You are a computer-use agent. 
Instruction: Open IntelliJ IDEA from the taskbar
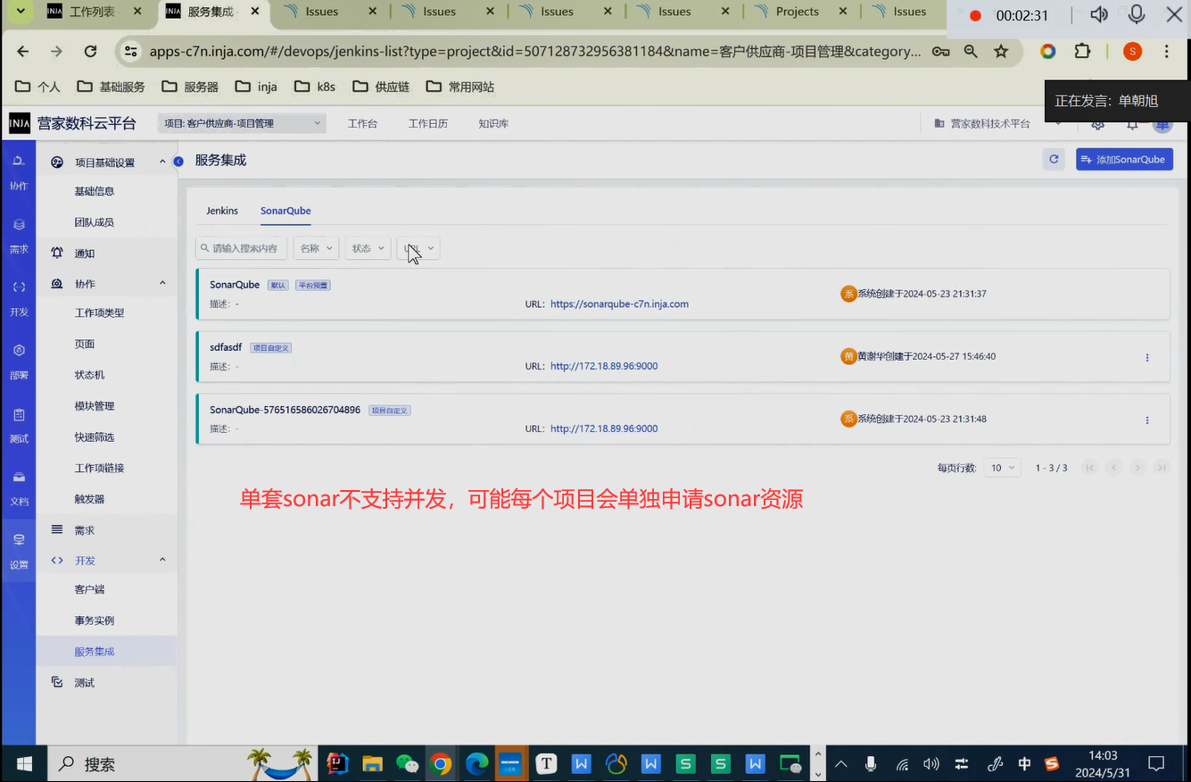point(337,764)
